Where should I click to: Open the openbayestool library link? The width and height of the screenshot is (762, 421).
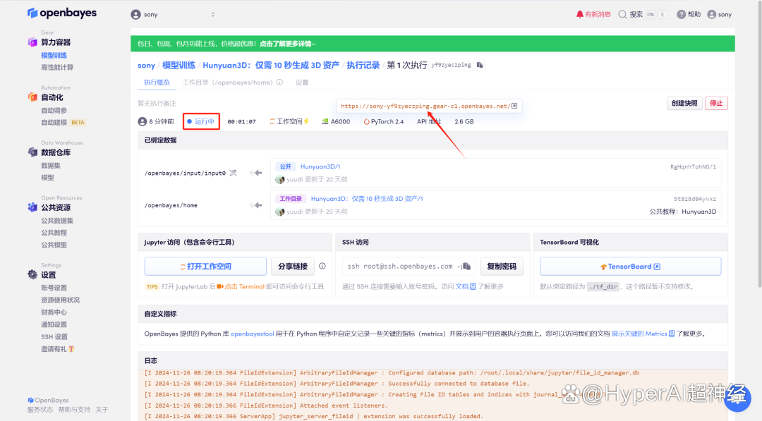(x=252, y=334)
